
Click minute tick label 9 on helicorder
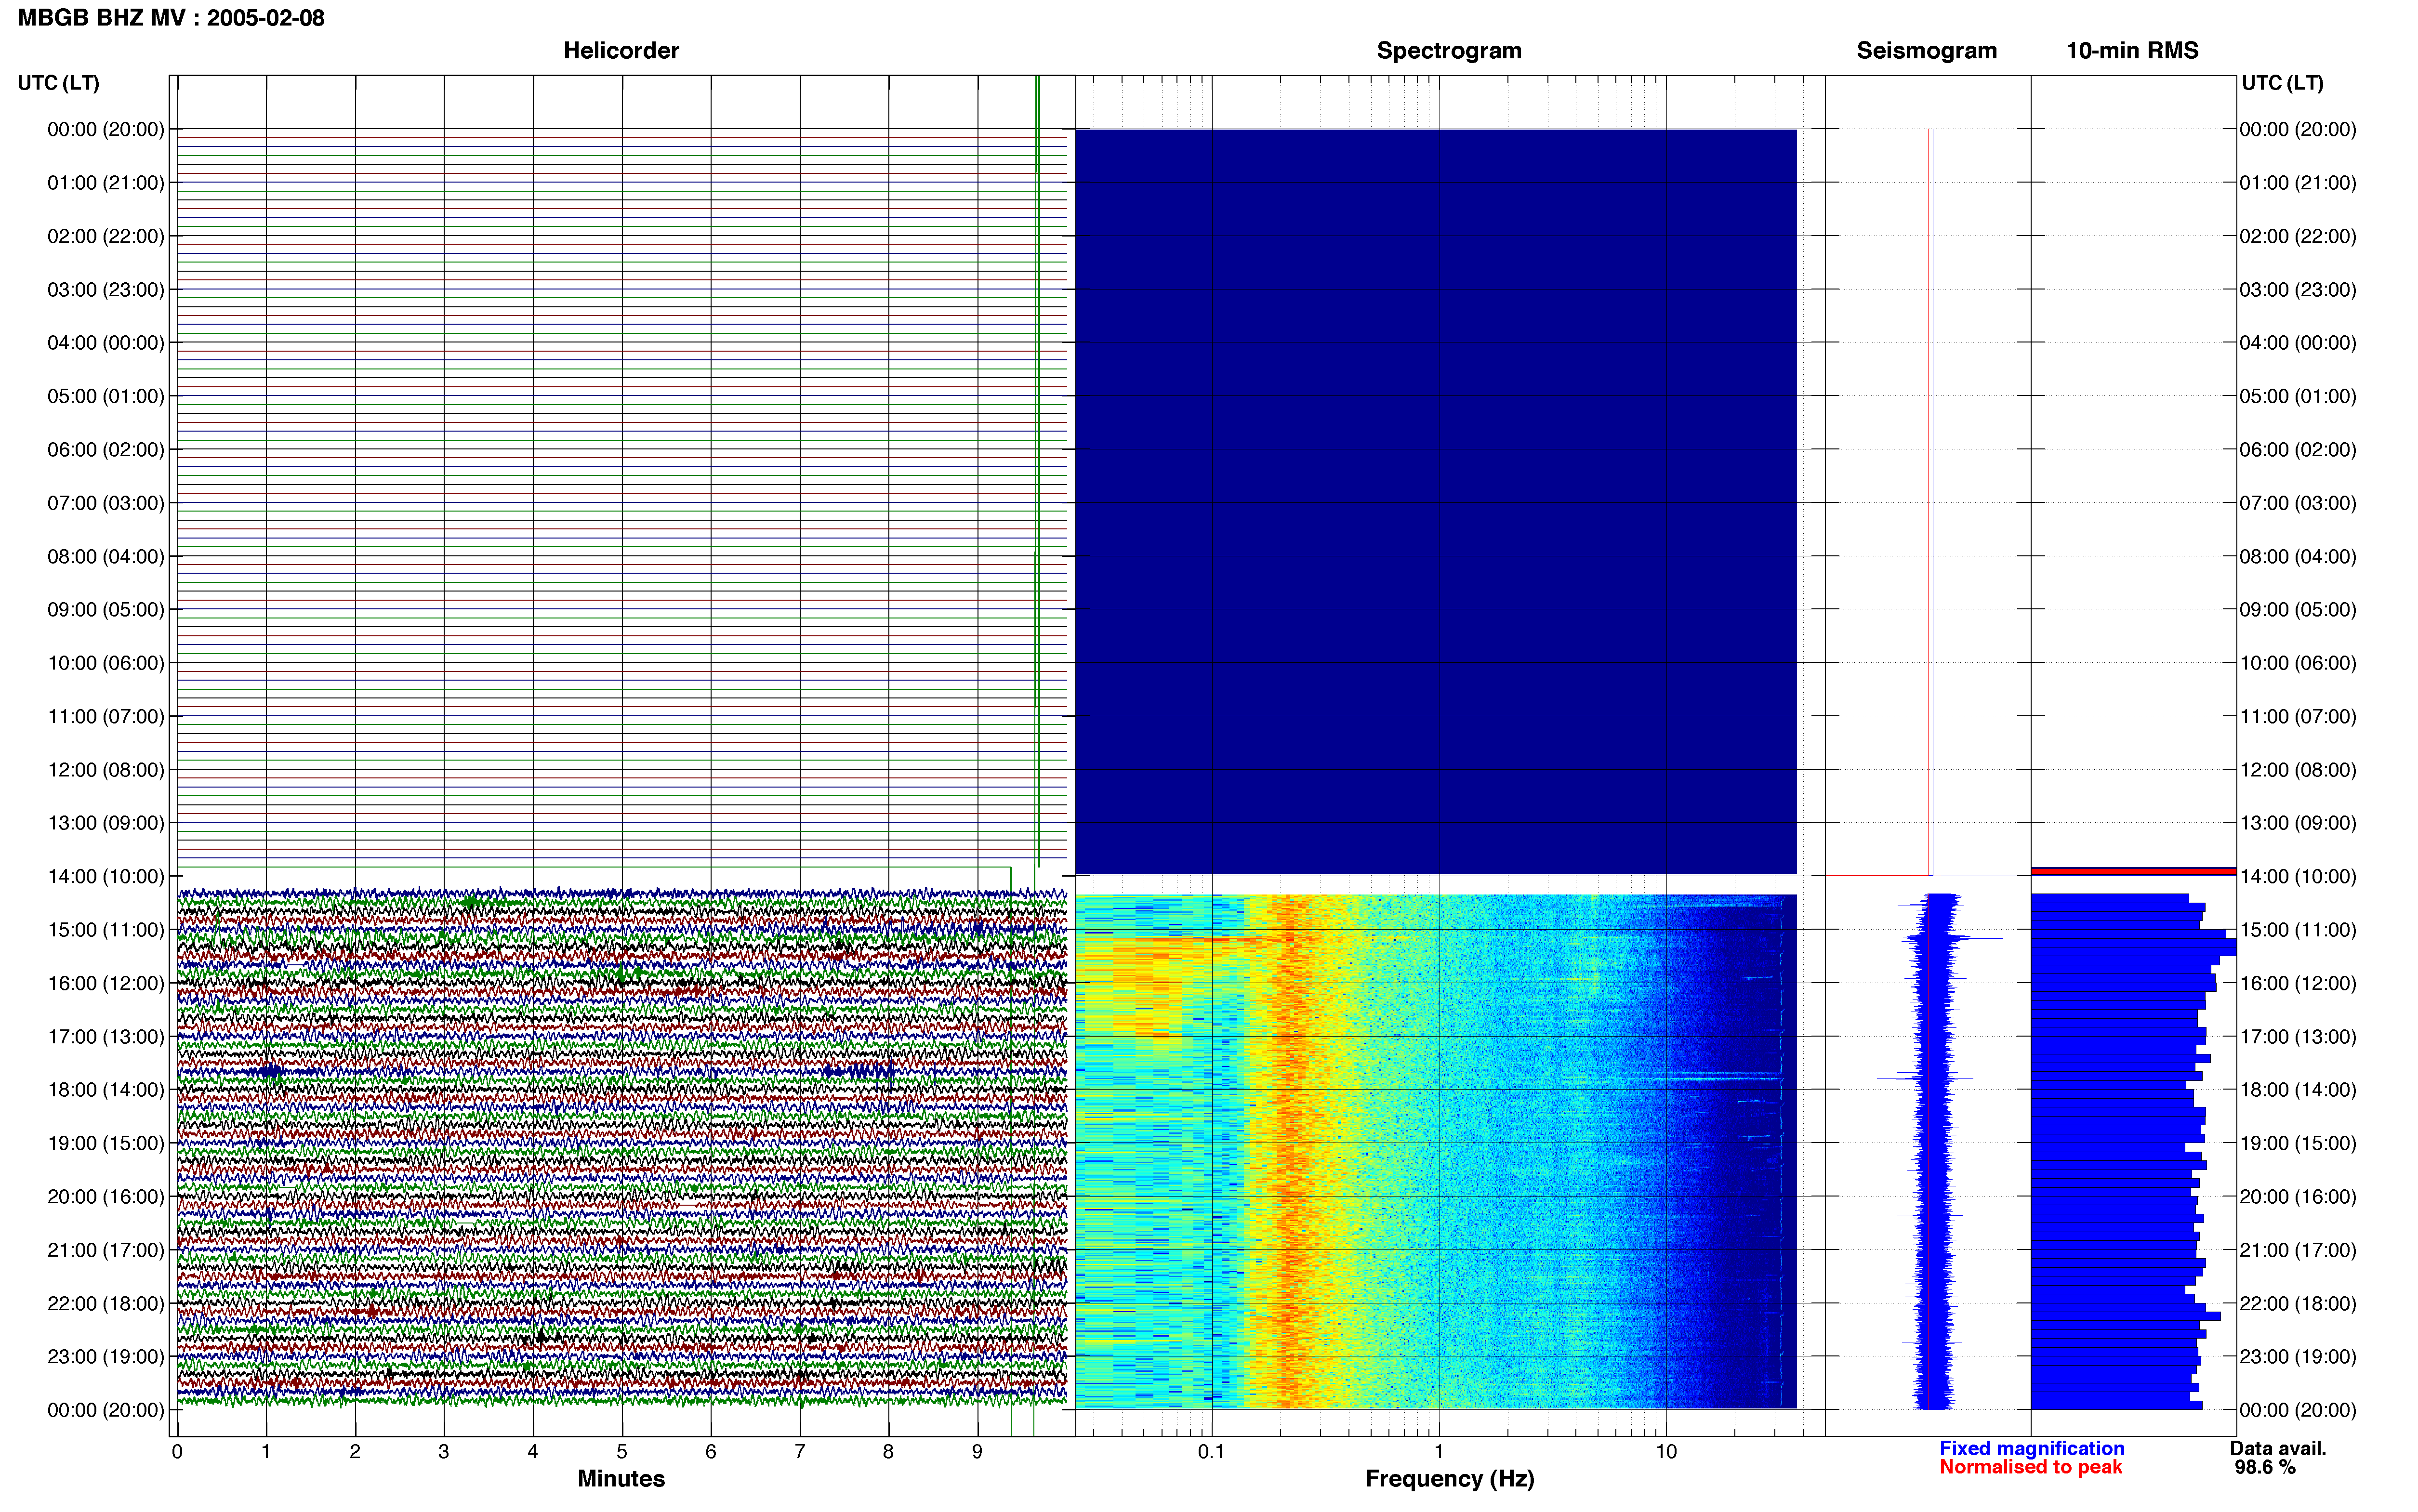pyautogui.click(x=977, y=1452)
